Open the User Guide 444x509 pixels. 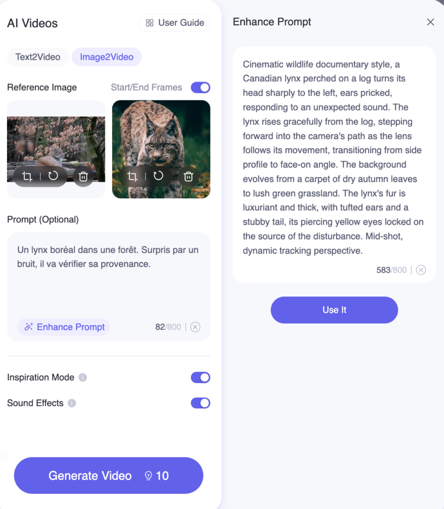click(174, 23)
